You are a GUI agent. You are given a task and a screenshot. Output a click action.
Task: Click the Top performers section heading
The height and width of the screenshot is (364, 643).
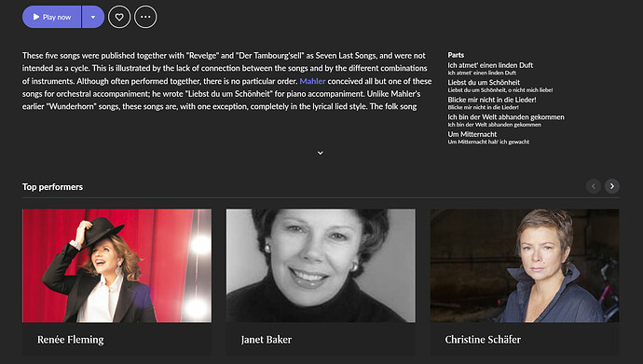(52, 187)
